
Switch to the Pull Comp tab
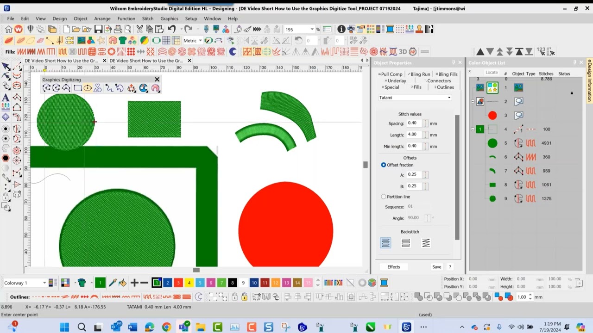[x=391, y=74]
